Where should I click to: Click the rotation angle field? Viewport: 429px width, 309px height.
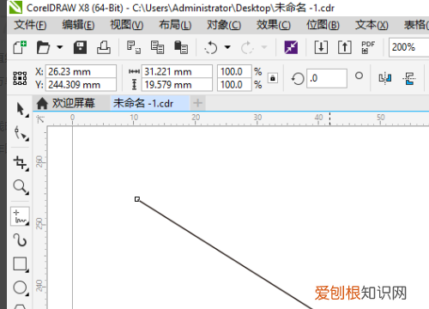327,78
